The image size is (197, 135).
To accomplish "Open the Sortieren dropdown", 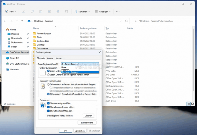I will pos(82,12).
